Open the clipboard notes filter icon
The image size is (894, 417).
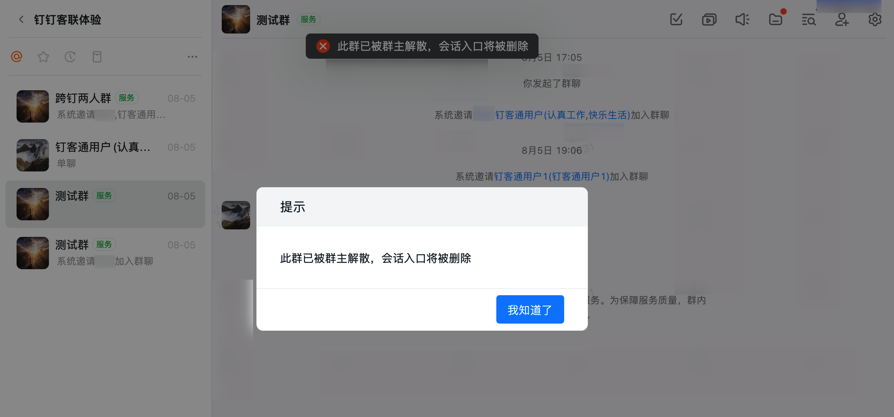tap(97, 57)
